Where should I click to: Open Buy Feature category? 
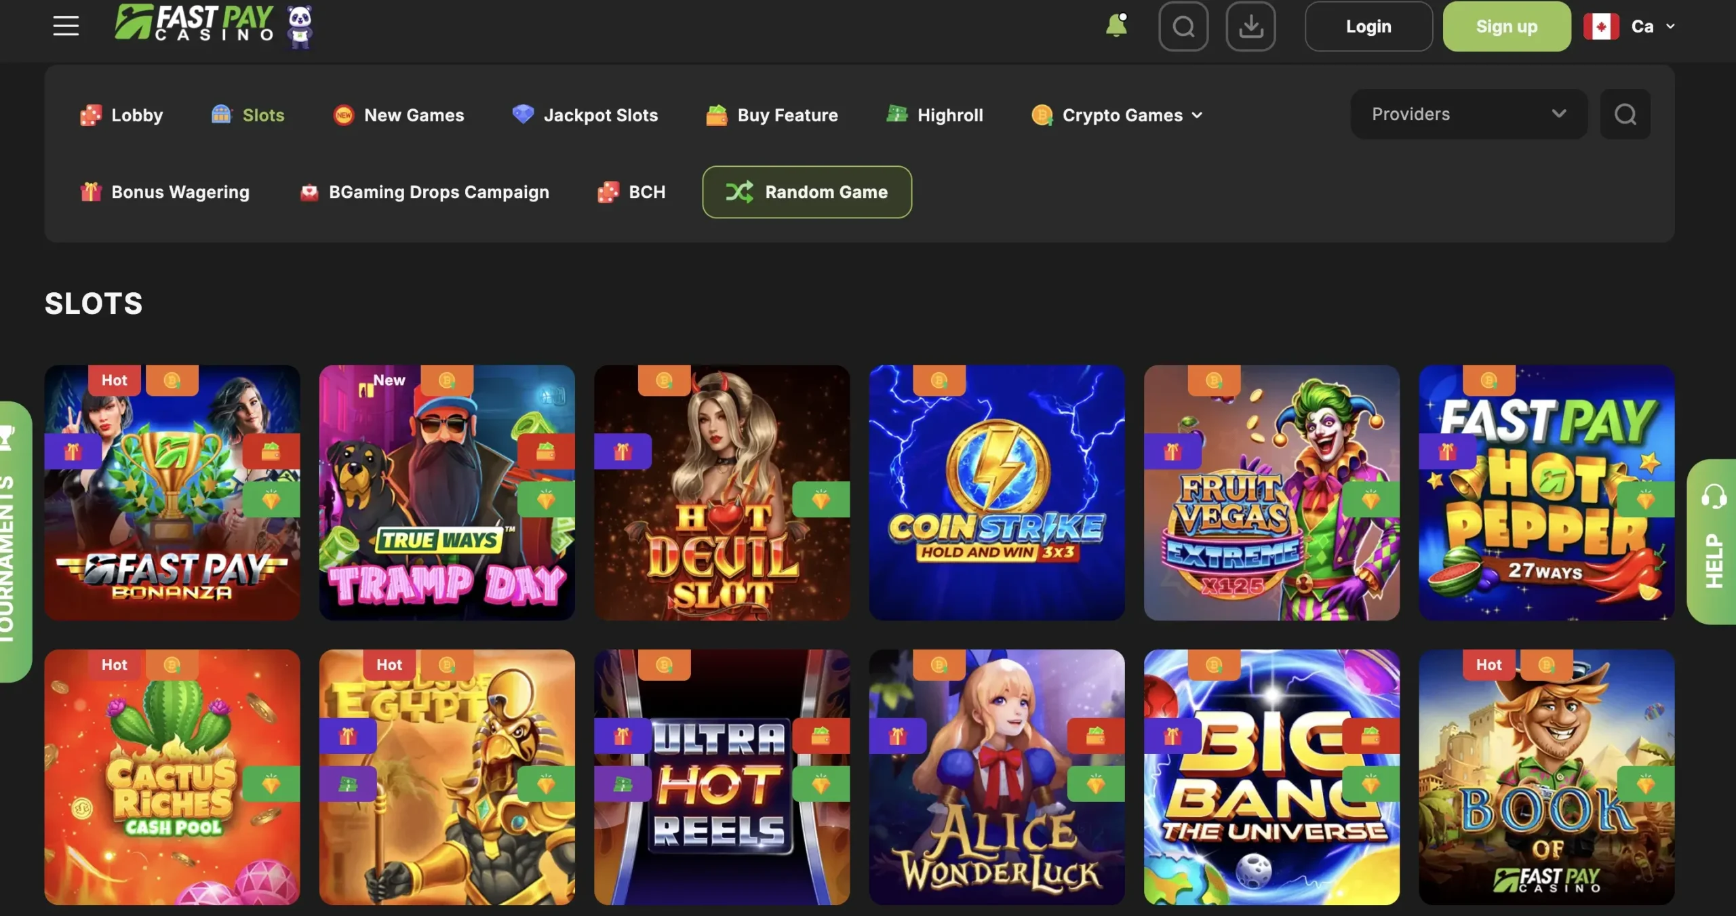(x=772, y=115)
